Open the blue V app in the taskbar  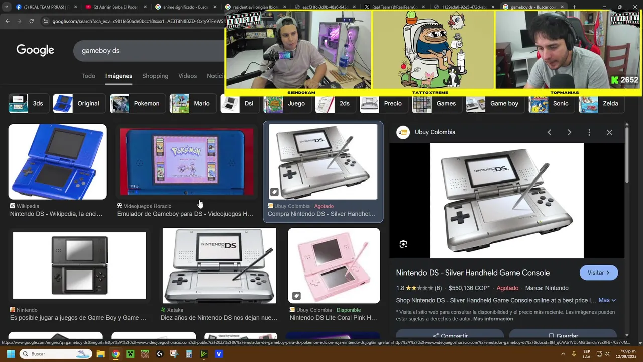click(x=219, y=354)
